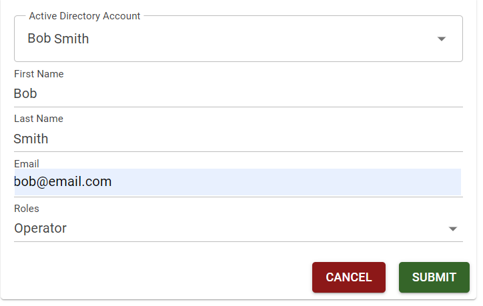The width and height of the screenshot is (483, 306).
Task: Click the Operator role text
Action: tap(40, 229)
